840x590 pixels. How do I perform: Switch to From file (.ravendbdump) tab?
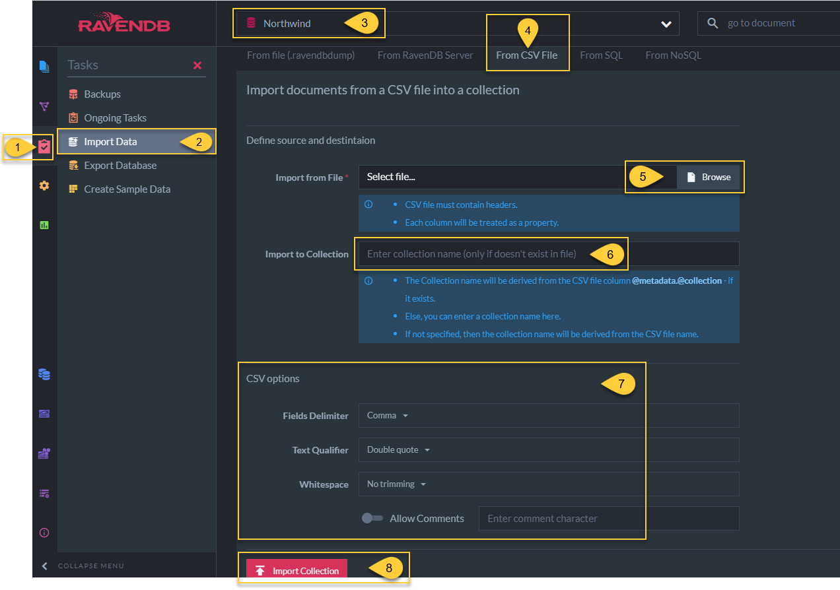pos(300,55)
